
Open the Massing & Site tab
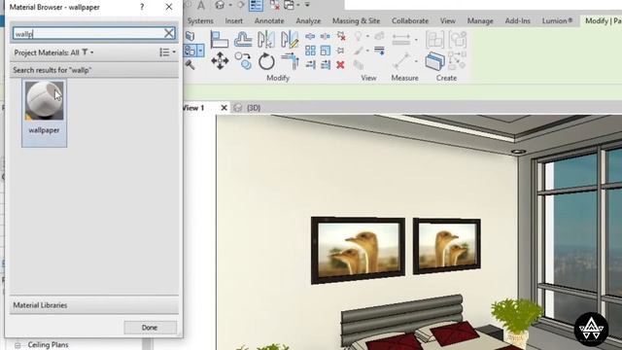point(356,20)
